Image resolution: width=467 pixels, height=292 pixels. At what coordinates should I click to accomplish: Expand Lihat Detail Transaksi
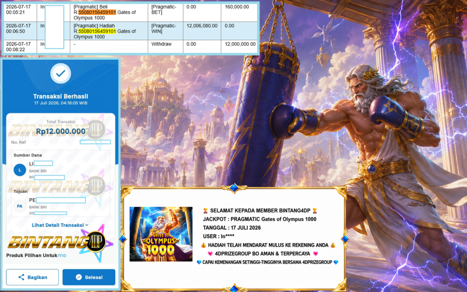[x=60, y=225]
